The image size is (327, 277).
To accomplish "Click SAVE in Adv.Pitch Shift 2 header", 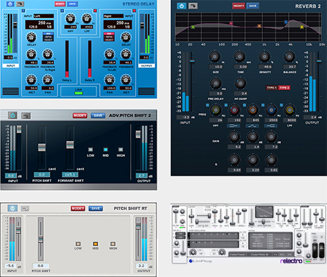I will point(98,116).
